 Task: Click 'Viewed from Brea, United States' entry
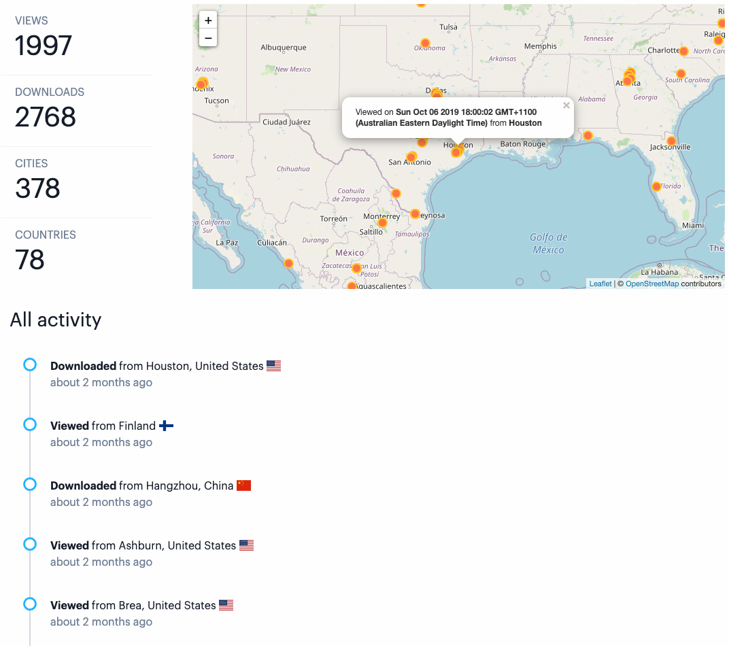pyautogui.click(x=142, y=605)
